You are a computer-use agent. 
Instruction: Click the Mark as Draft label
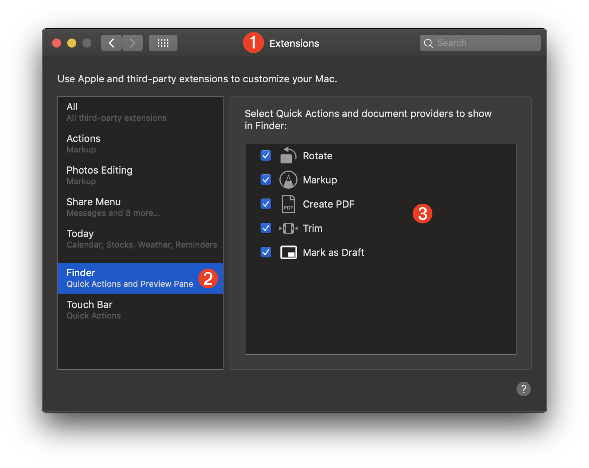point(333,252)
